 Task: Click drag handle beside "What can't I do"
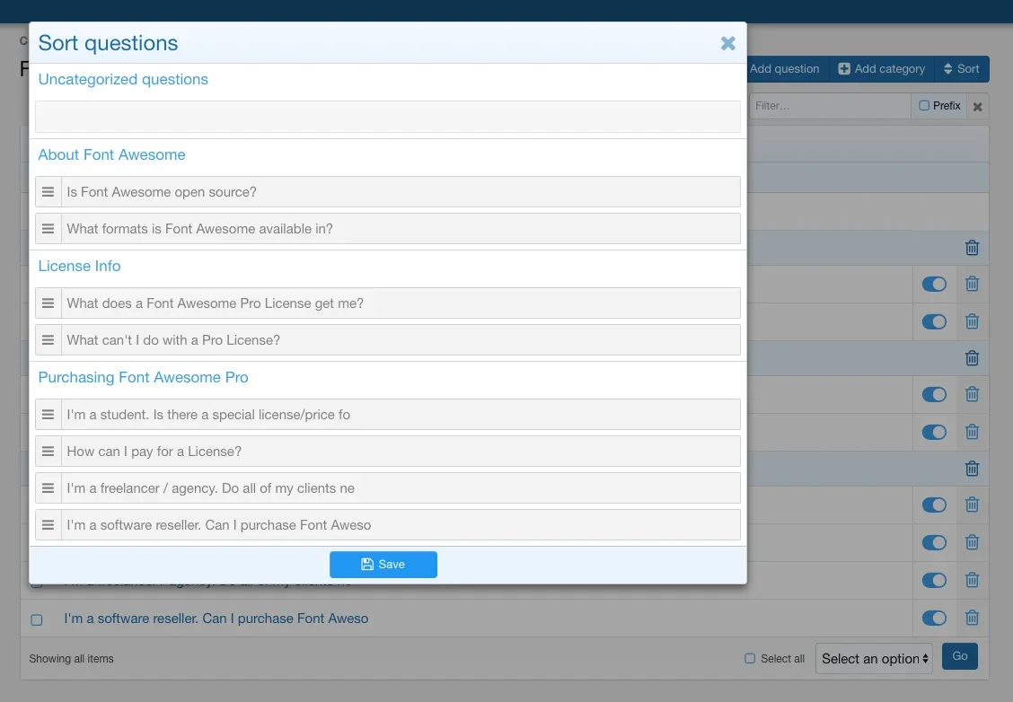[x=48, y=340]
